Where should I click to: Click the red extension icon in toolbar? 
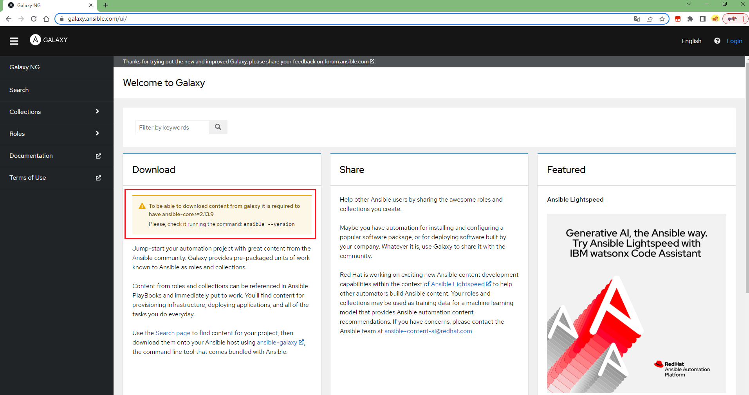click(678, 19)
